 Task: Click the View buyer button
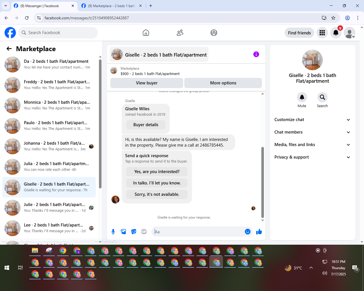point(147,83)
